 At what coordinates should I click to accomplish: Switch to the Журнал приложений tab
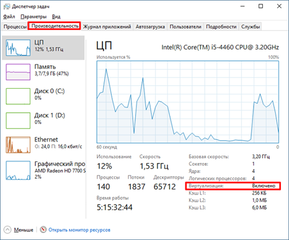107,27
